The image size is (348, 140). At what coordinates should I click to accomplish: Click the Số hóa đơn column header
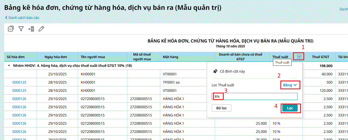click(x=21, y=57)
